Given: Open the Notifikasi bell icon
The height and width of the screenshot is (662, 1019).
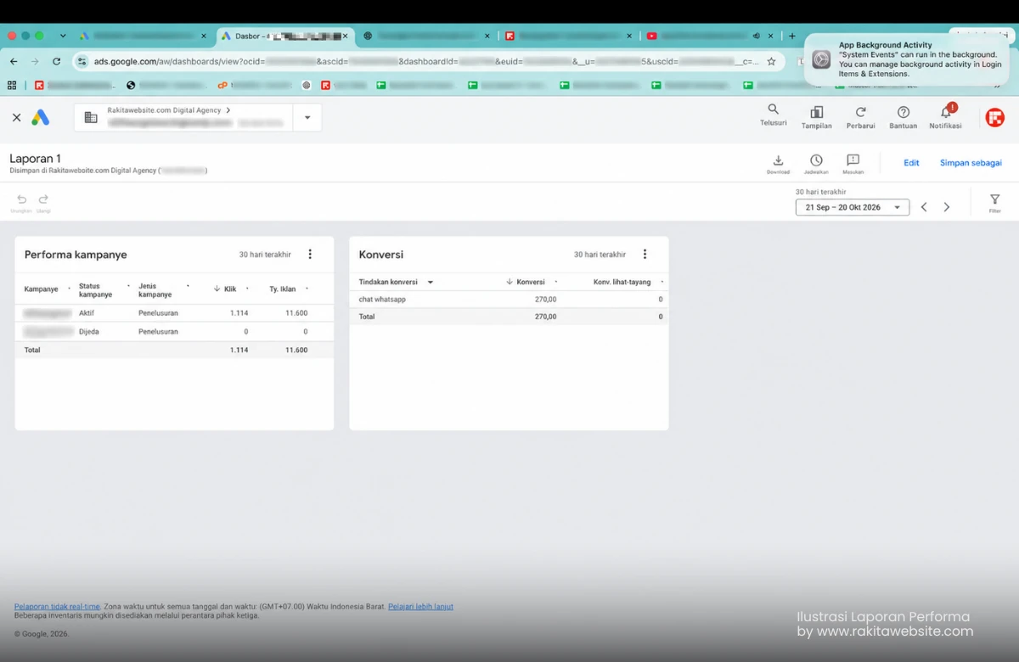Looking at the screenshot, I should click(x=946, y=112).
